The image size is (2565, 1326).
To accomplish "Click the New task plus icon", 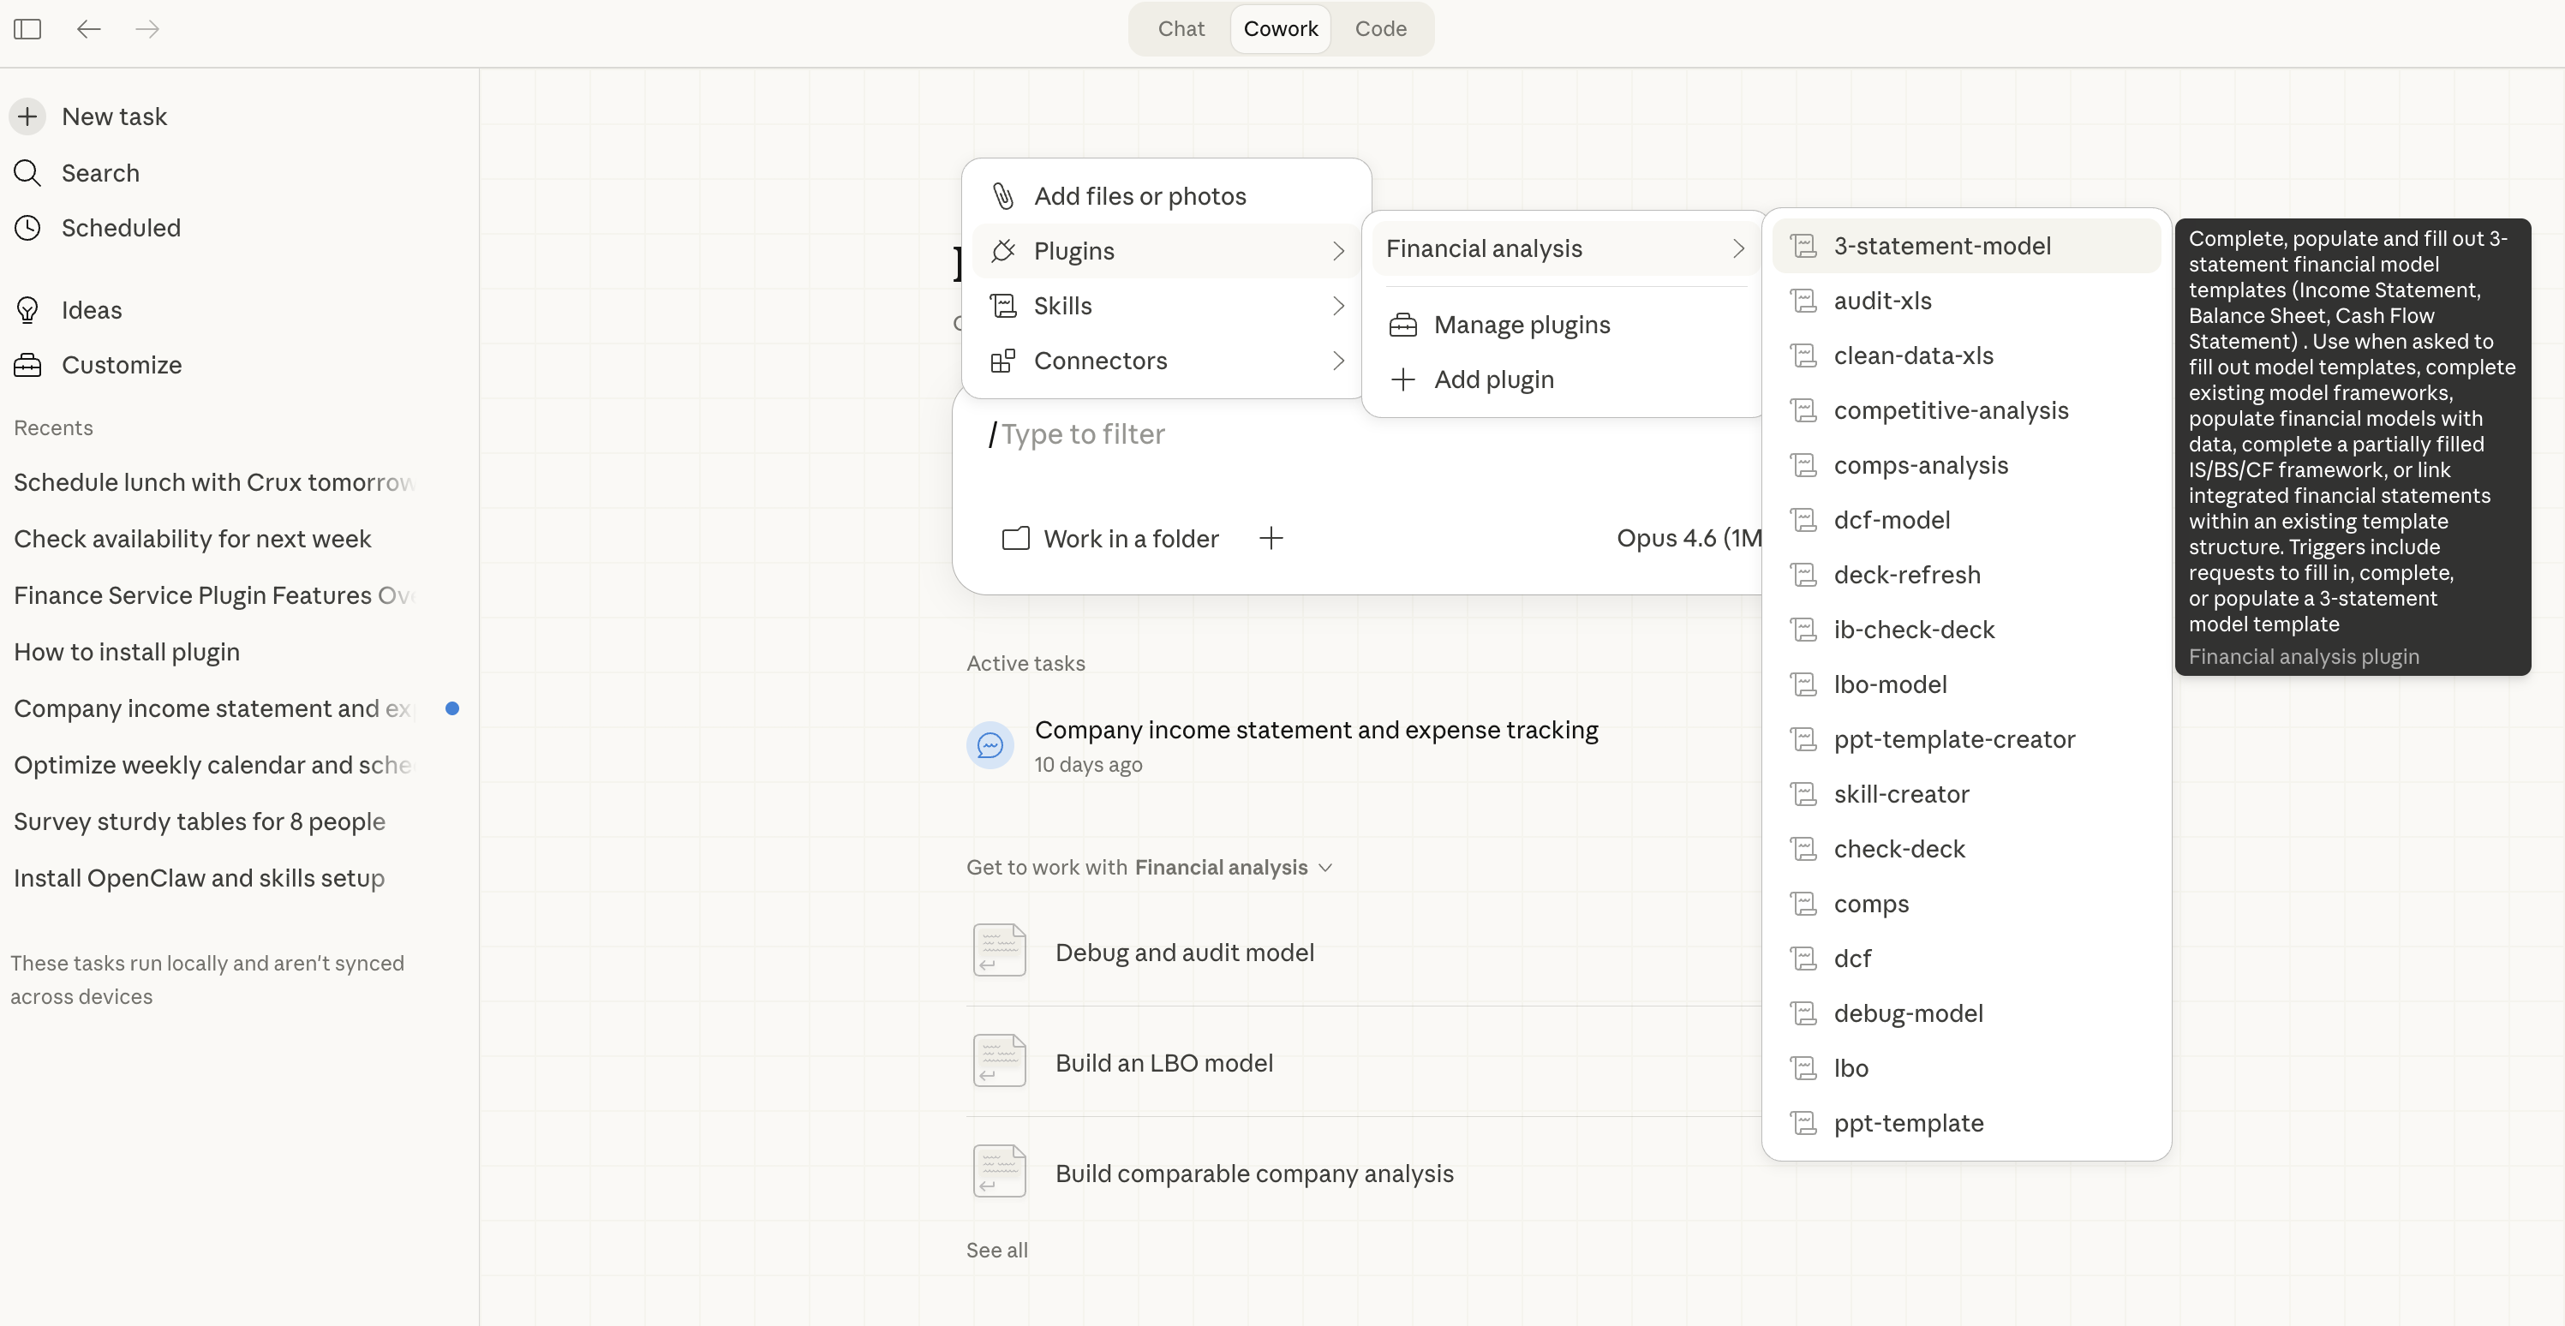I will (28, 116).
